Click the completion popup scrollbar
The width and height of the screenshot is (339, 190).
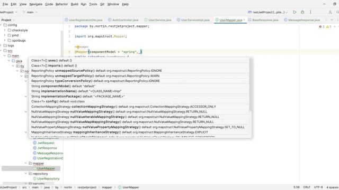(x=251, y=84)
